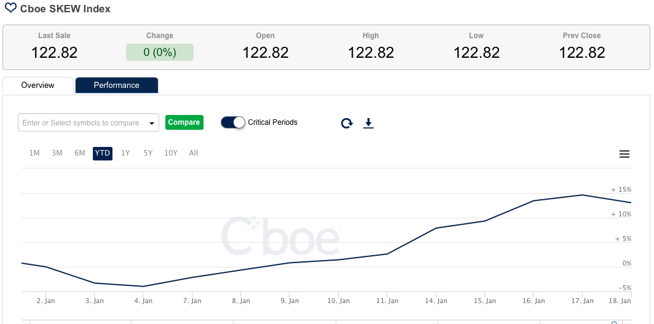The image size is (654, 324).
Task: Select the Performance tab
Action: tap(116, 85)
